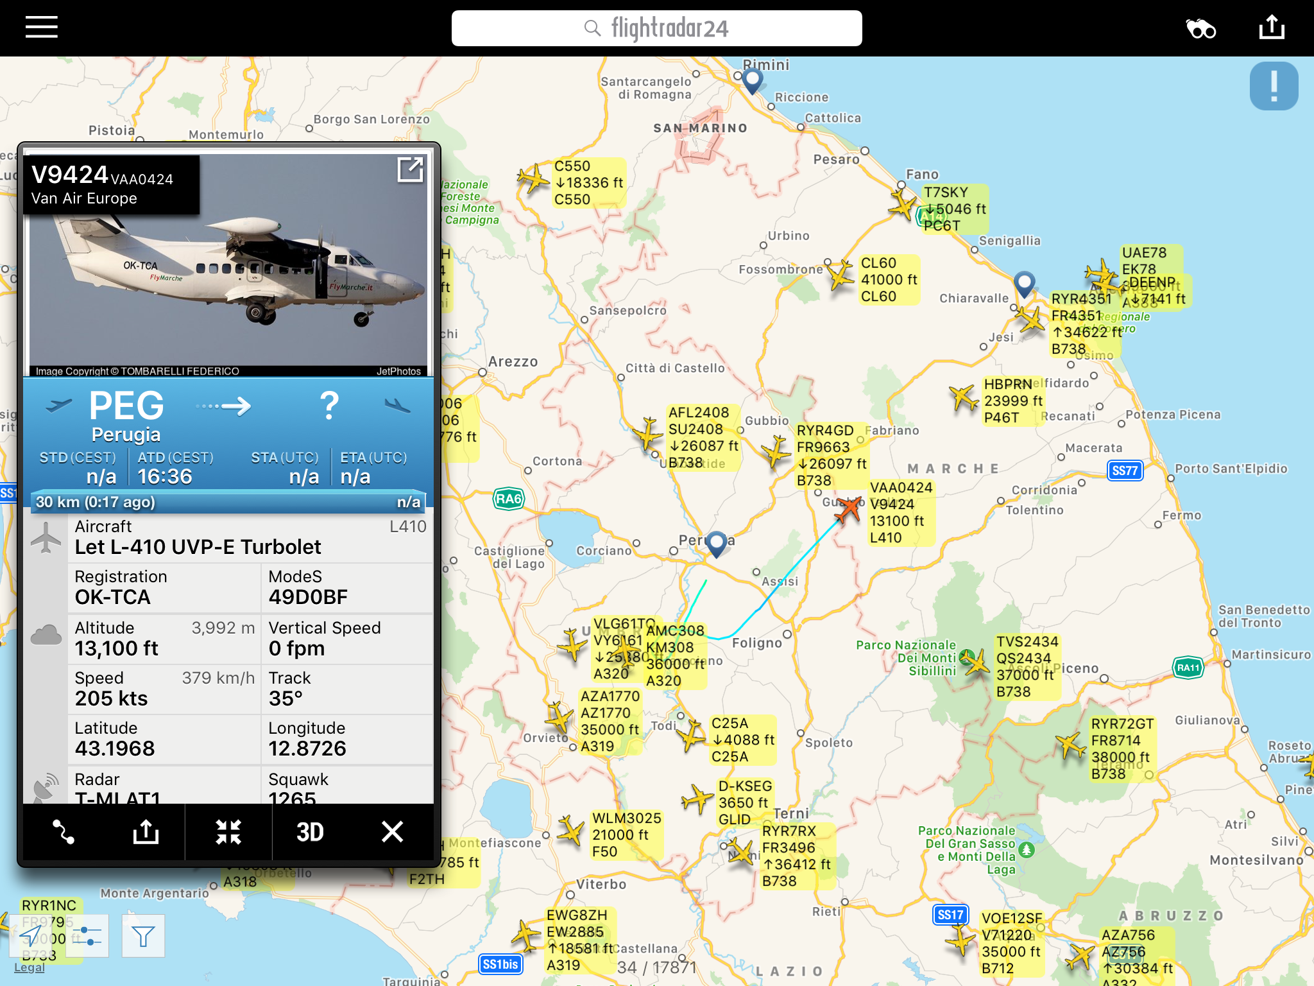This screenshot has height=986, width=1314.
Task: Open the binoculars AR view icon
Action: tap(1200, 29)
